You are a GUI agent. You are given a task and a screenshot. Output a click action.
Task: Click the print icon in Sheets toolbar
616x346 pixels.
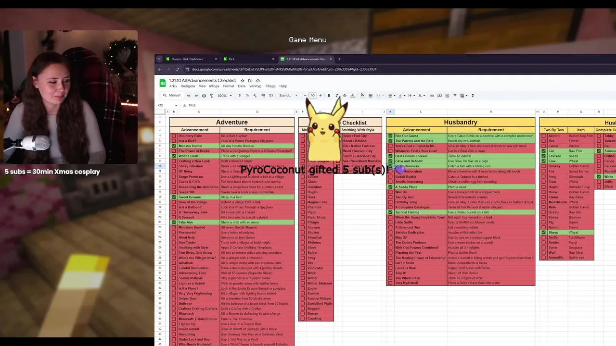204,96
